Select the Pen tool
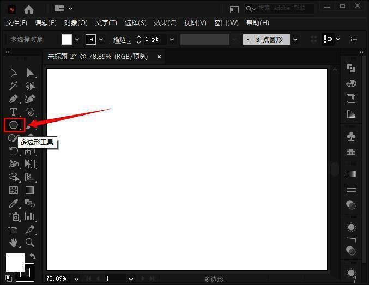This screenshot has width=369, height=285. point(14,99)
